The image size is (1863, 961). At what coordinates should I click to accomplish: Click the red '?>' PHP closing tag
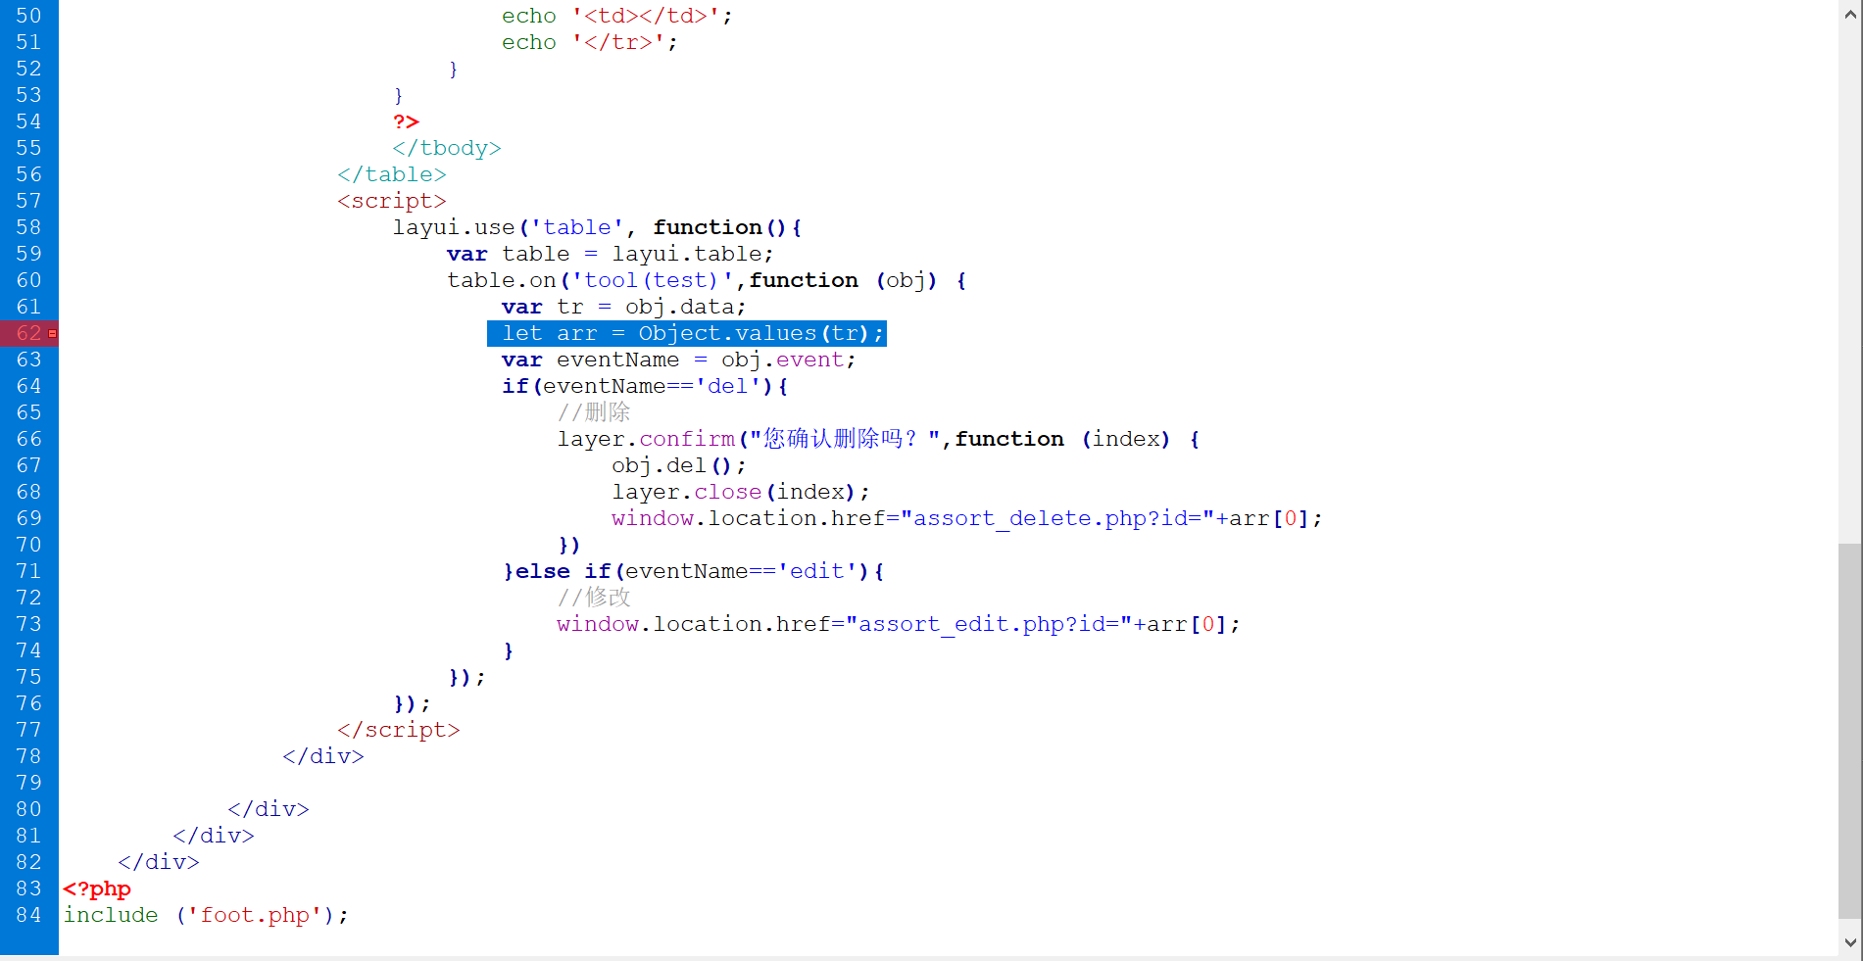pyautogui.click(x=406, y=121)
